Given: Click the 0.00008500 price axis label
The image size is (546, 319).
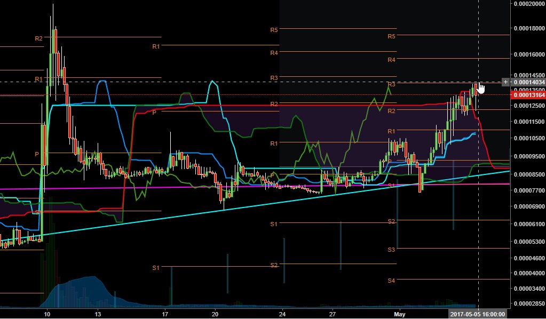Looking at the screenshot, I should tap(529, 174).
